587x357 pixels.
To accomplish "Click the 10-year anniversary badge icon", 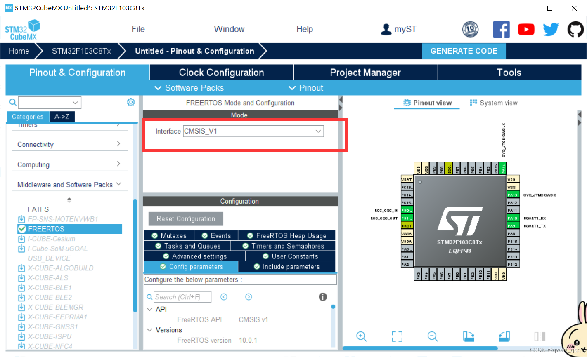I will pos(470,29).
